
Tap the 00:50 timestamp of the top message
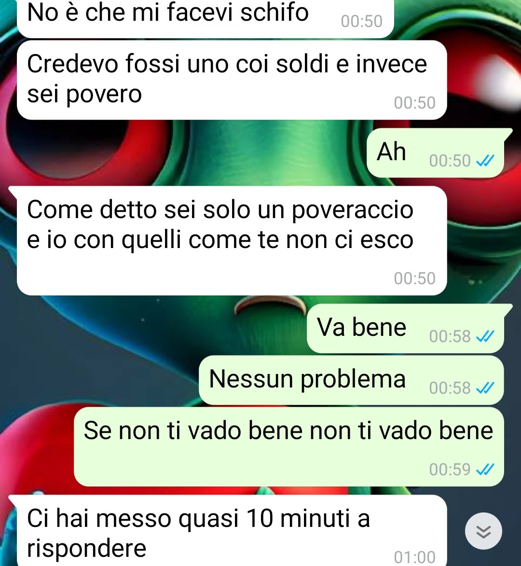(x=361, y=21)
